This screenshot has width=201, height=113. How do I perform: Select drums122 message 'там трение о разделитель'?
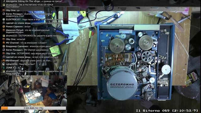click(35, 72)
